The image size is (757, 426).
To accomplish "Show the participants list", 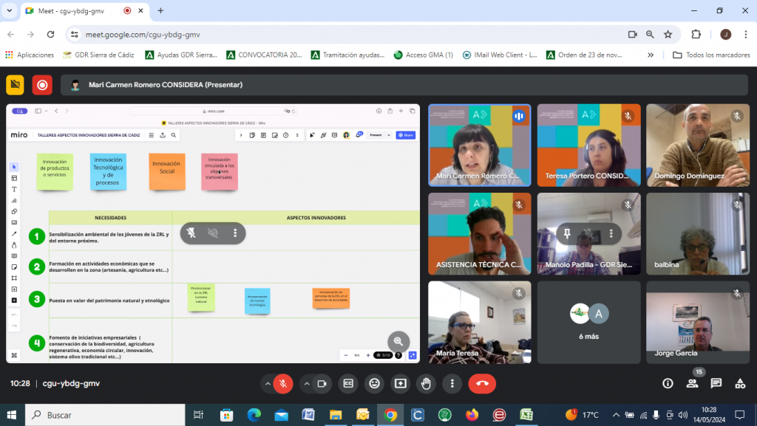I will click(692, 384).
